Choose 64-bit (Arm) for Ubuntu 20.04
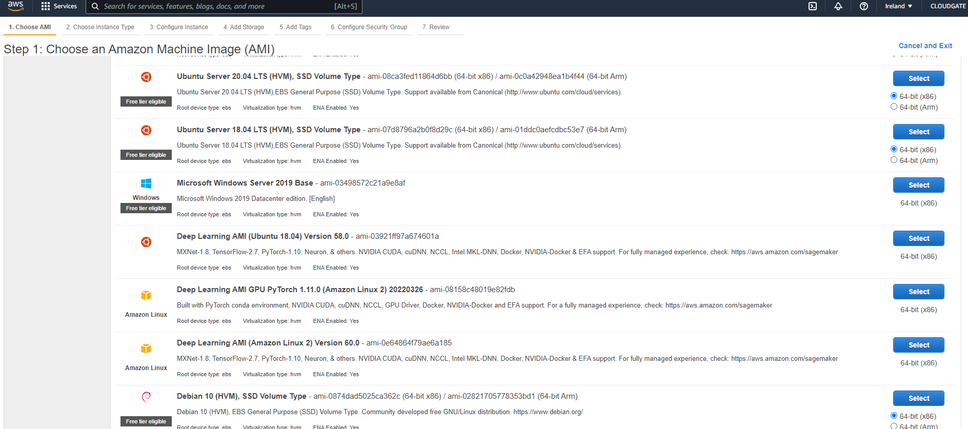968x429 pixels. (x=894, y=107)
